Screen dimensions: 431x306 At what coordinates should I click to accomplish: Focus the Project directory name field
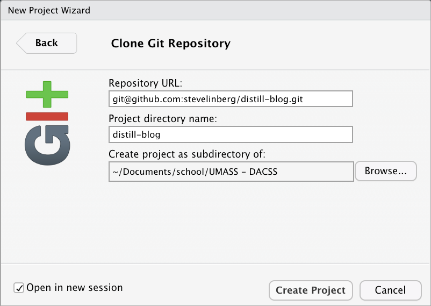pos(231,134)
